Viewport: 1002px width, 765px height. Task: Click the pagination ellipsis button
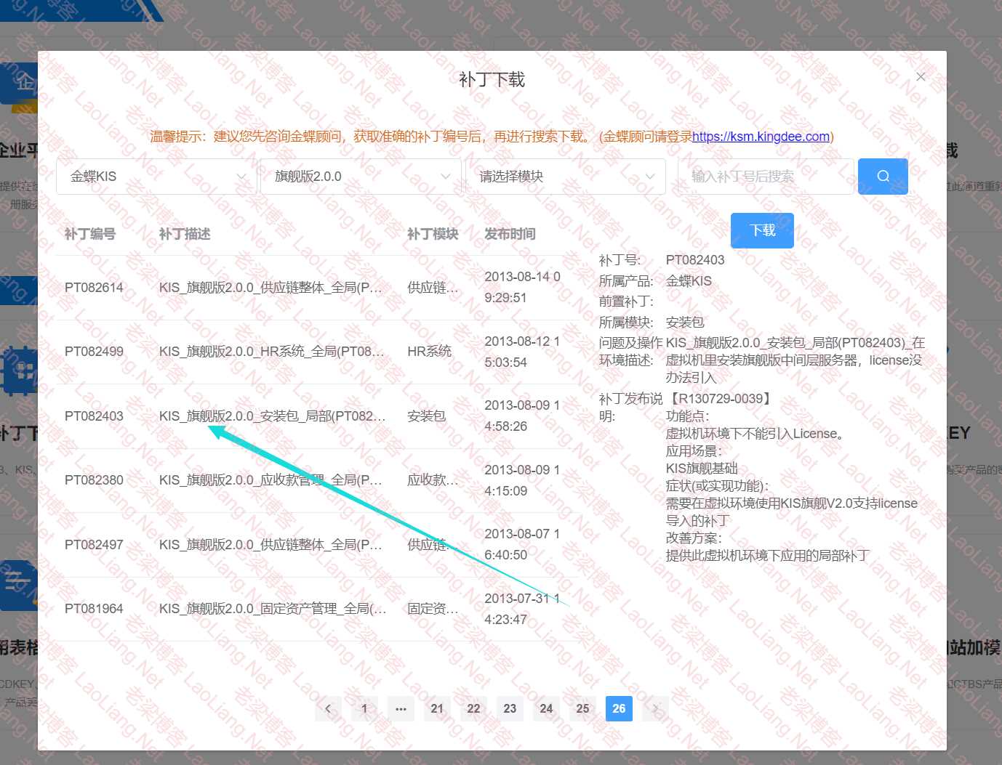point(401,708)
